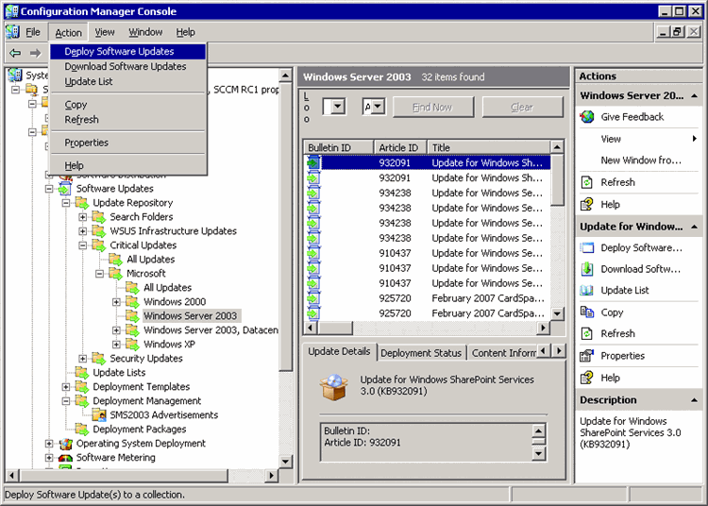Click the Windows XP folder icon
This screenshot has width=708, height=506.
(132, 345)
